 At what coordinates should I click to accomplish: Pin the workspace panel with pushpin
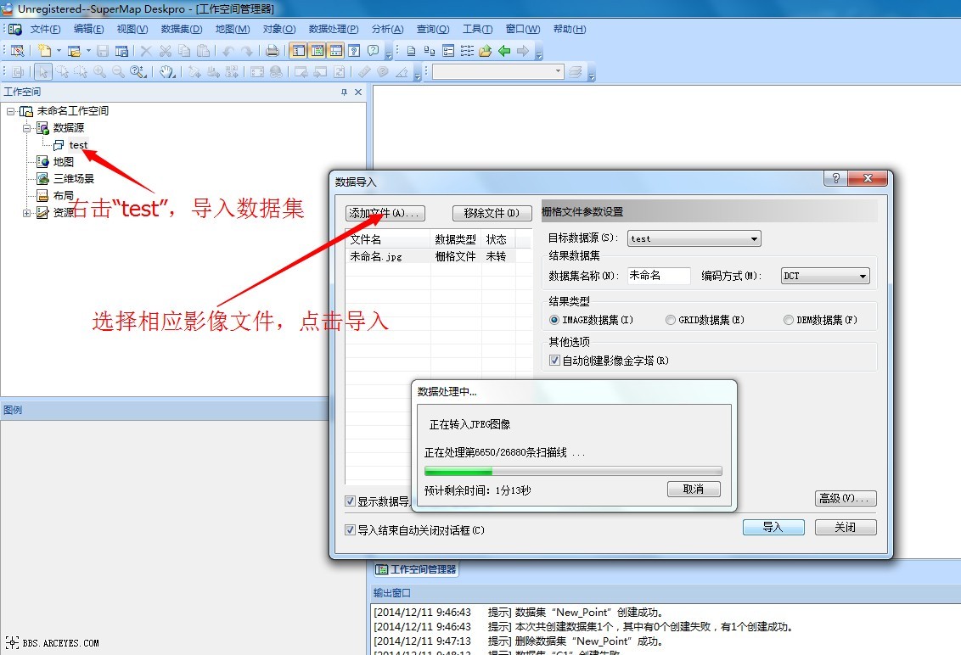tap(344, 92)
